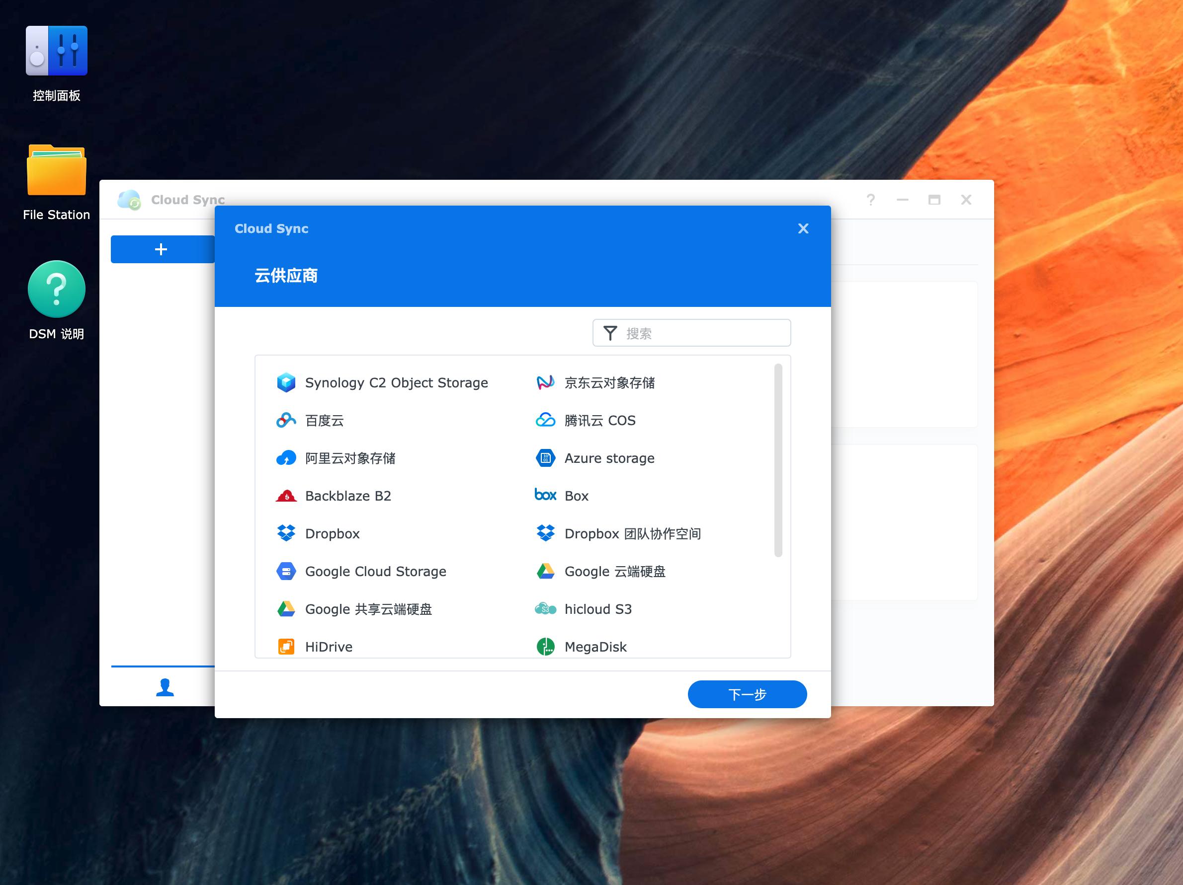Screen dimensions: 1183x885
Task: Select Synology C2 Object Storage provider icon
Action: coord(286,382)
